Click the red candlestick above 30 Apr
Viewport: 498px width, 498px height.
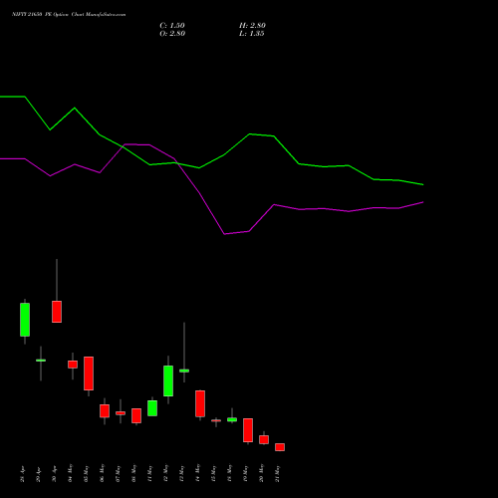57,312
